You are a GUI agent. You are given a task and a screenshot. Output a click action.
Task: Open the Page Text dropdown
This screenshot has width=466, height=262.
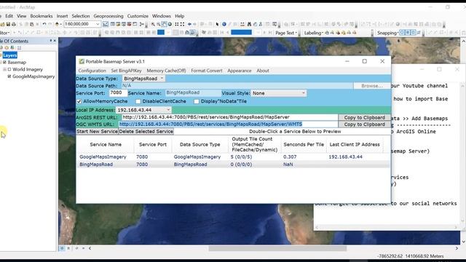[286, 33]
